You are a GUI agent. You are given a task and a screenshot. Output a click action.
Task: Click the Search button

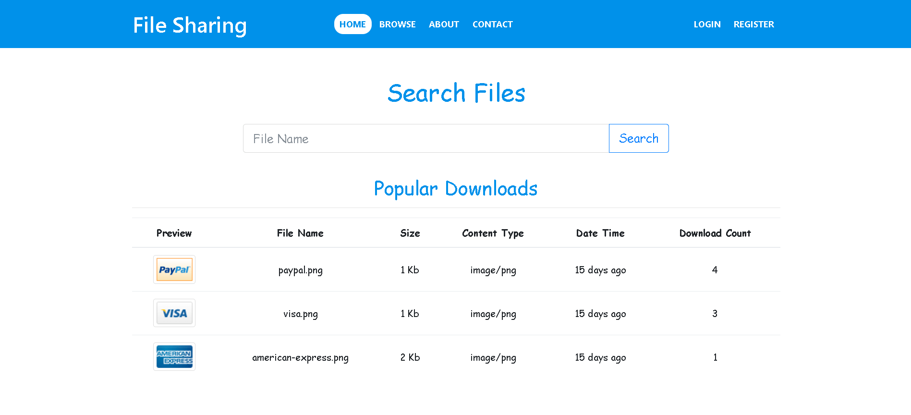coord(639,138)
